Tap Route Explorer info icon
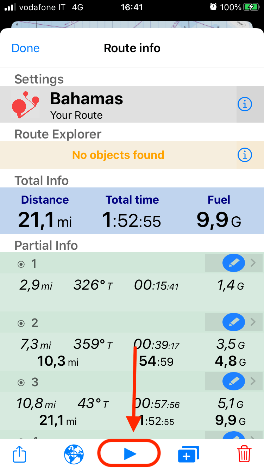 tap(245, 155)
